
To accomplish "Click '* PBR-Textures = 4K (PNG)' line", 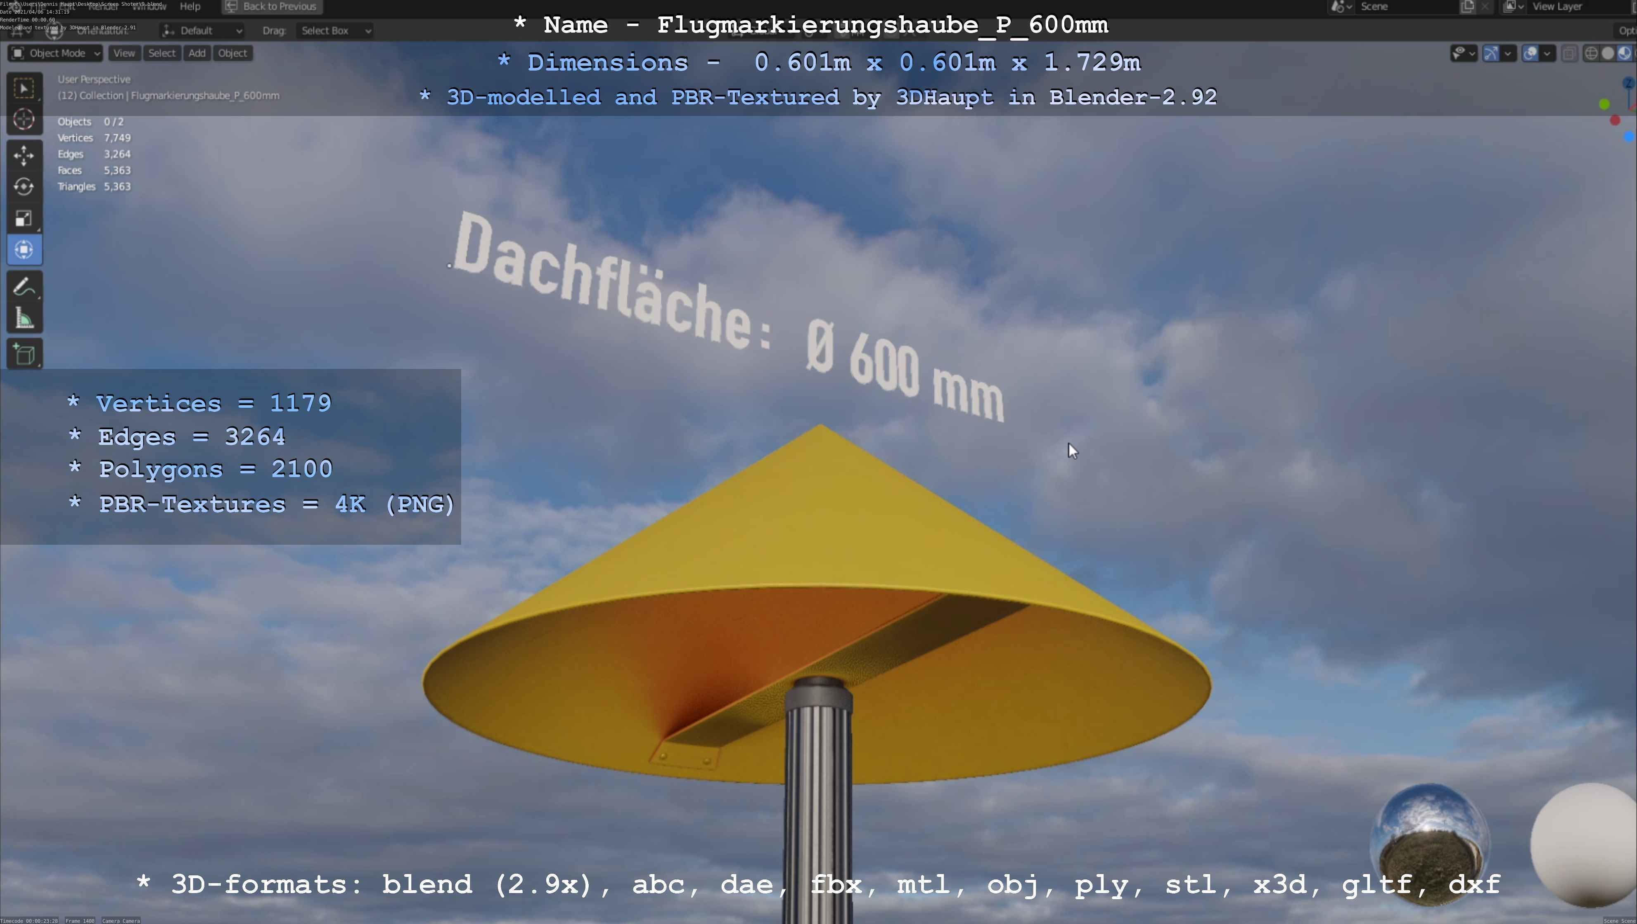I will click(x=261, y=504).
